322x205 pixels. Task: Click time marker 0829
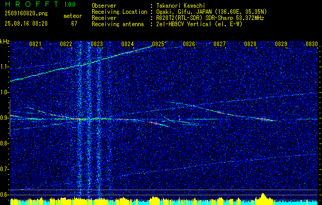[281, 44]
